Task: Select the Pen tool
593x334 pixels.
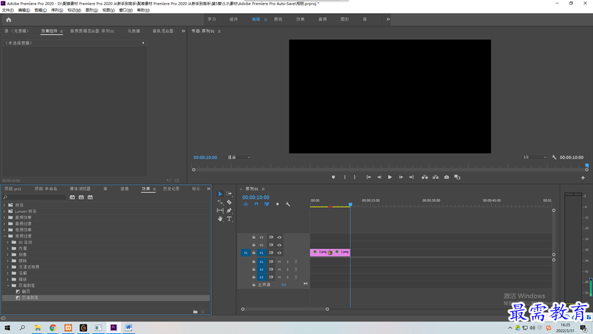Action: click(229, 211)
